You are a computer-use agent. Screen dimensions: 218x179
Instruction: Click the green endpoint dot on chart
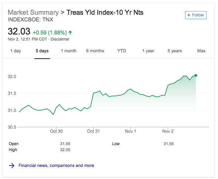(x=196, y=75)
